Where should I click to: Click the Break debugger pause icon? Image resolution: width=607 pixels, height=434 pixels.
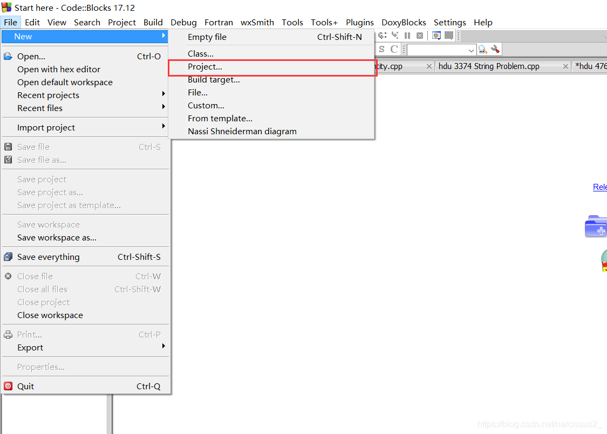(407, 36)
